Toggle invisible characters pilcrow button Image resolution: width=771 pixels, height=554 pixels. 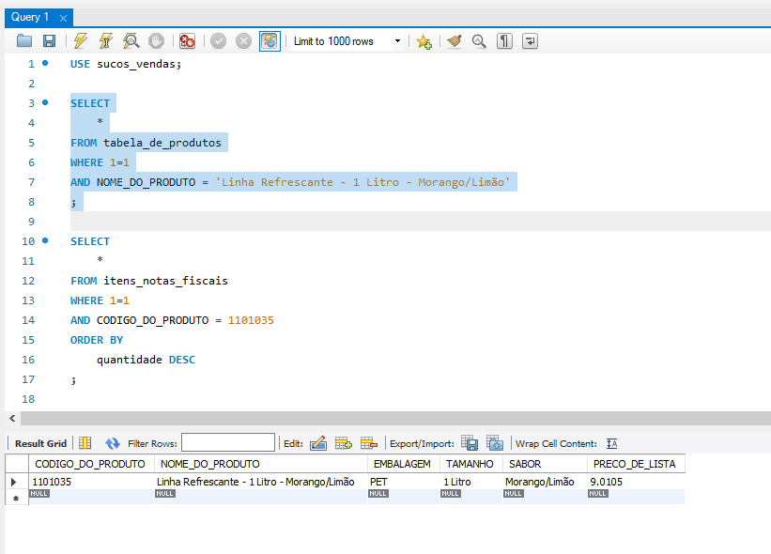tap(505, 41)
